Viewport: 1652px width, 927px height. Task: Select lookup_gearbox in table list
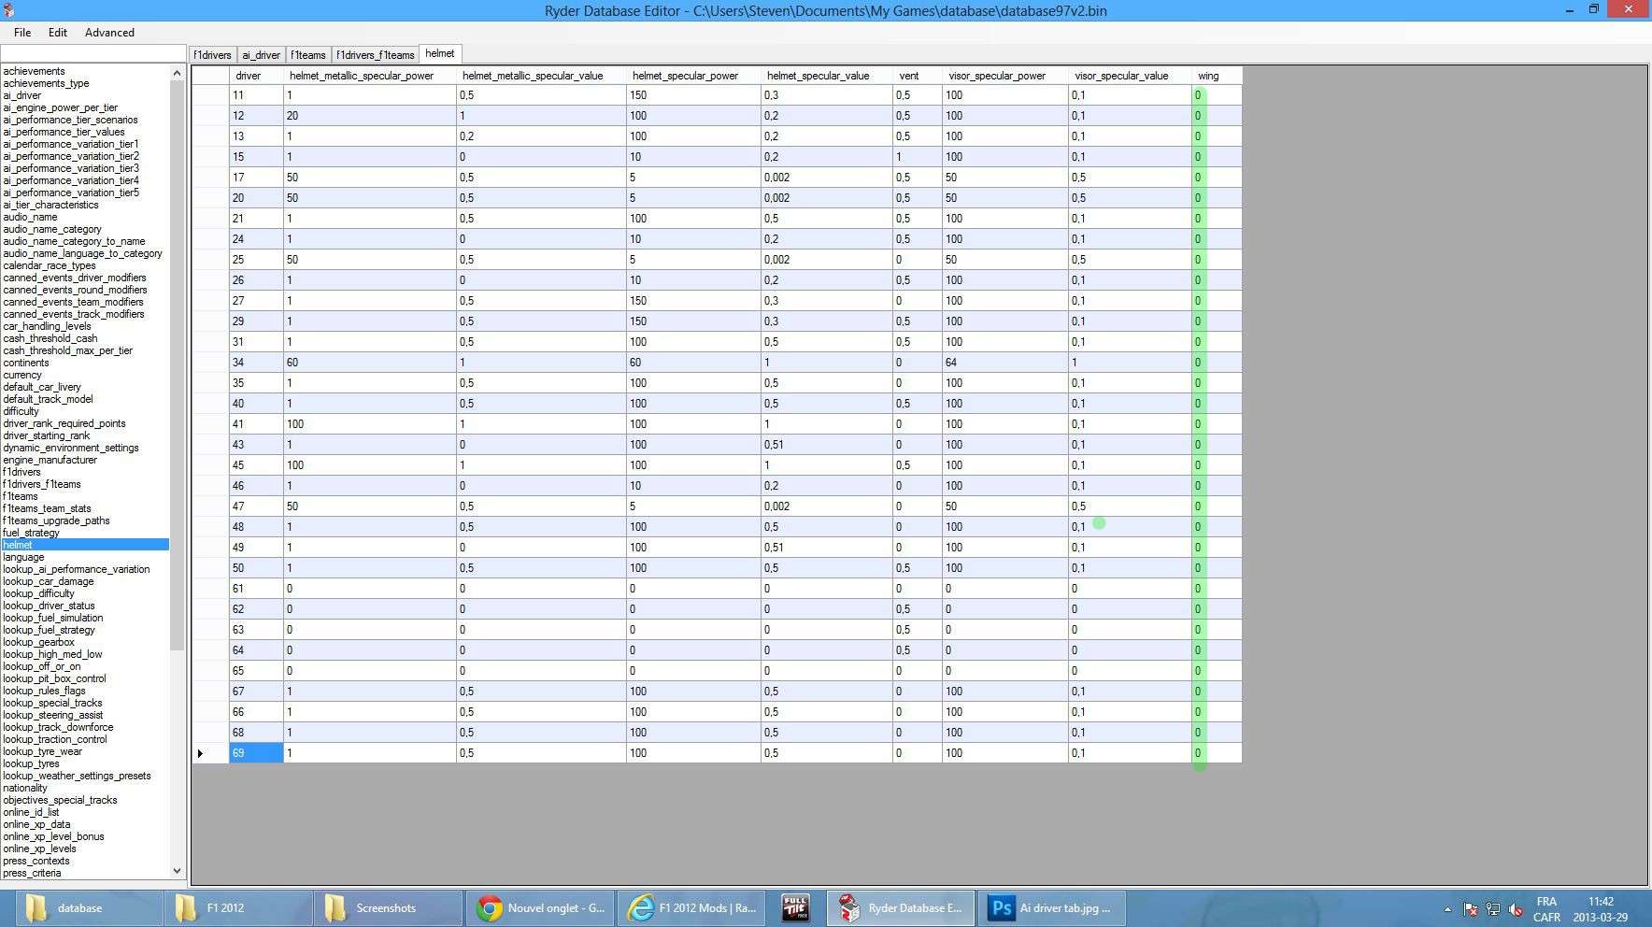tap(38, 642)
